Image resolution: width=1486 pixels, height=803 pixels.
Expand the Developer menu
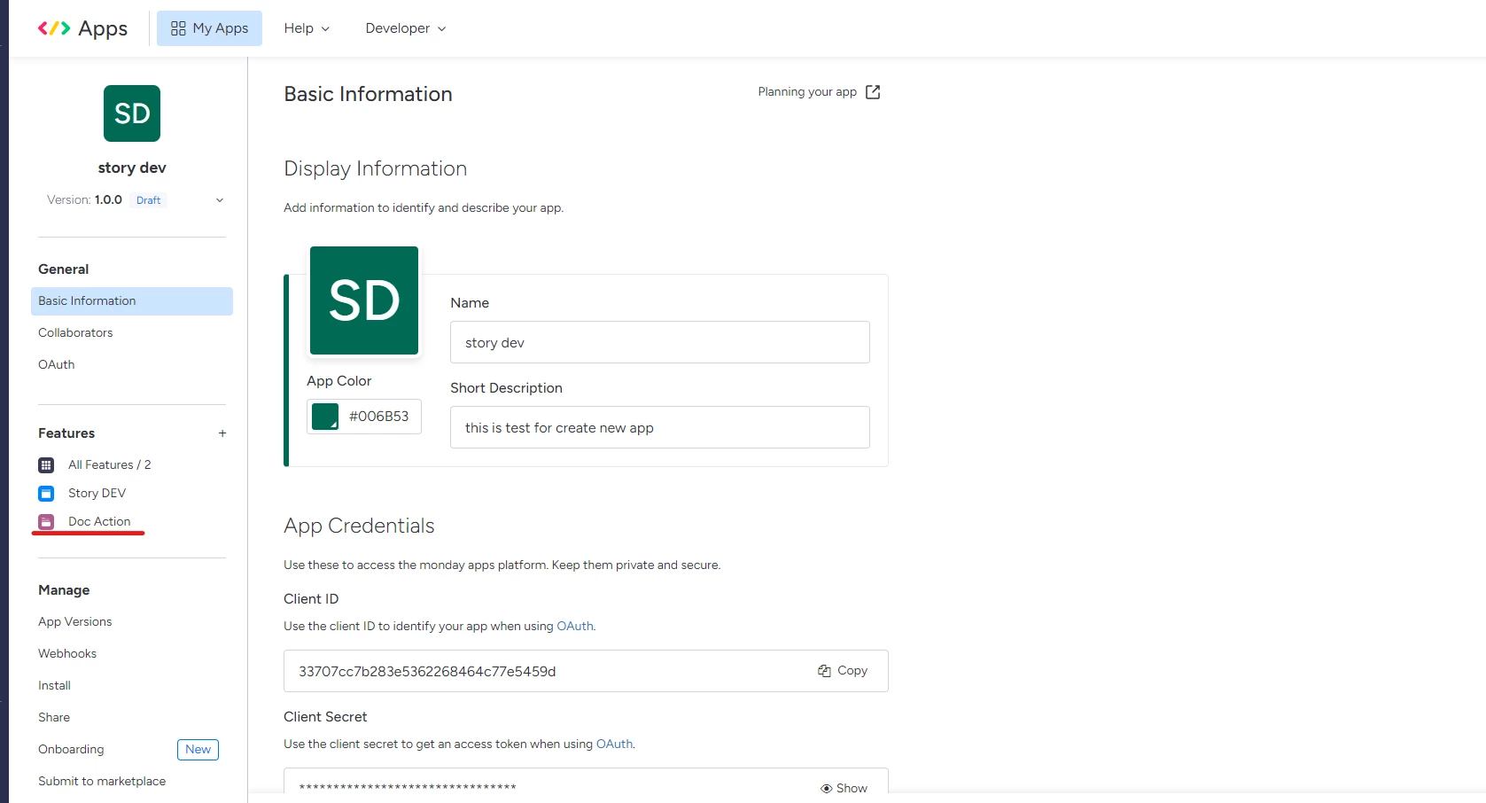(405, 28)
